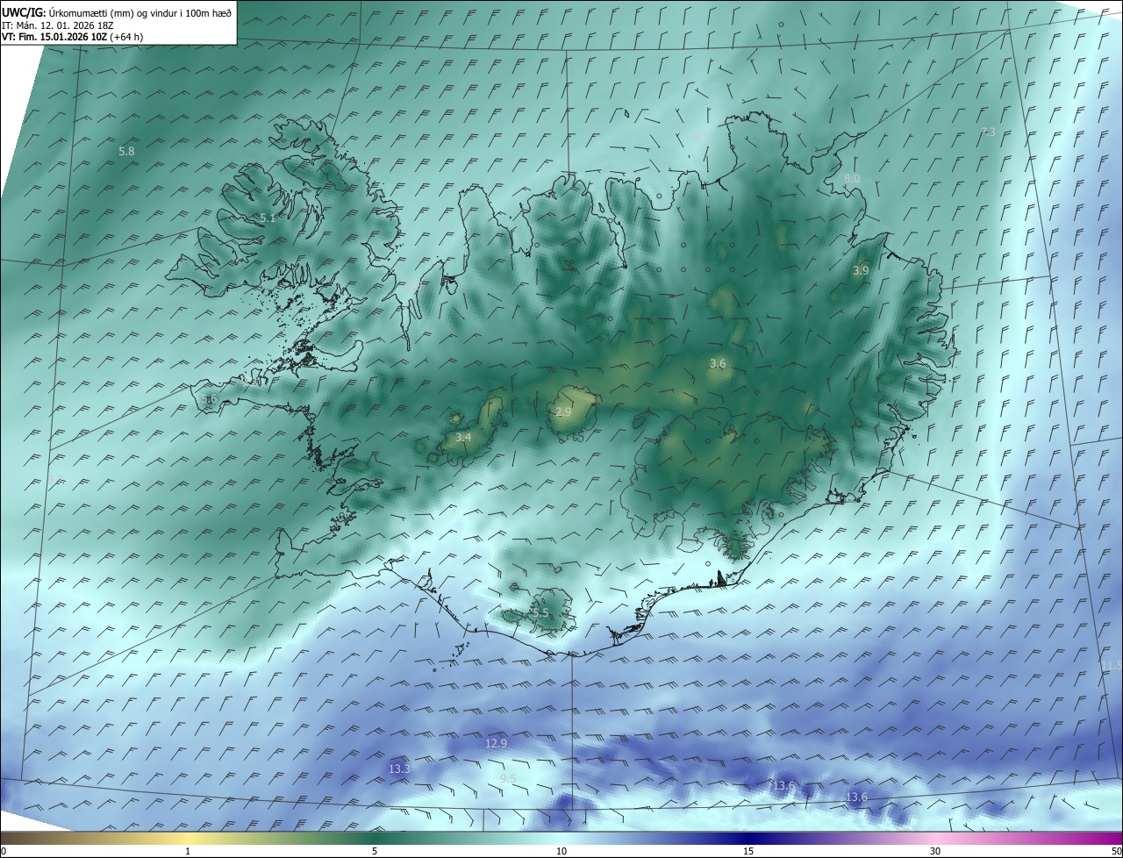
Task: Click the 15 tick on the color scale
Action: pyautogui.click(x=748, y=851)
